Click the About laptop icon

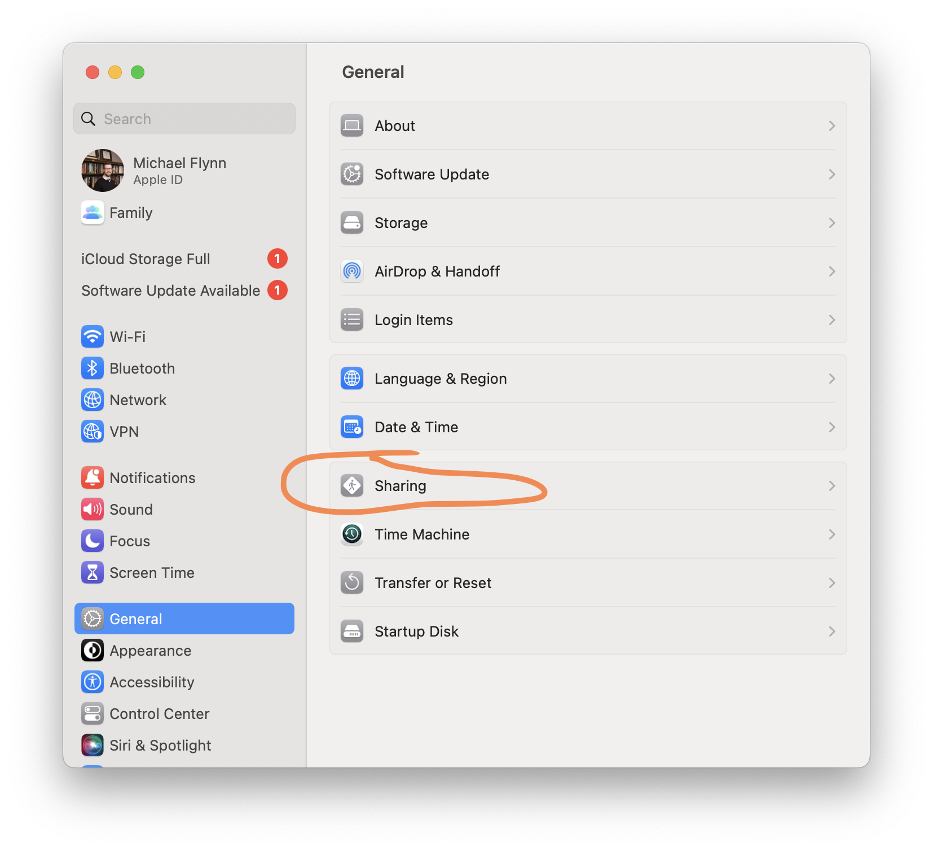(x=352, y=126)
